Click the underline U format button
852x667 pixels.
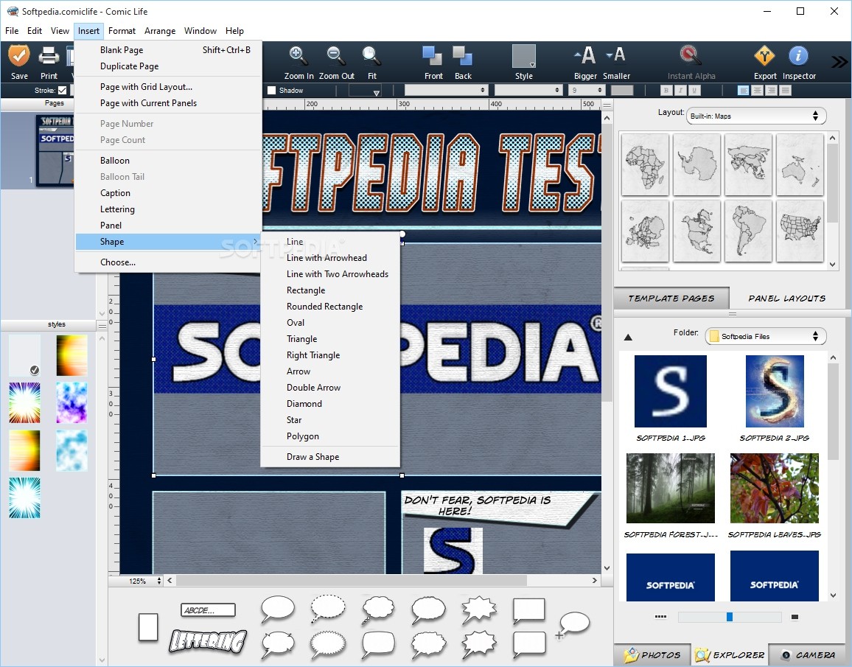[694, 90]
